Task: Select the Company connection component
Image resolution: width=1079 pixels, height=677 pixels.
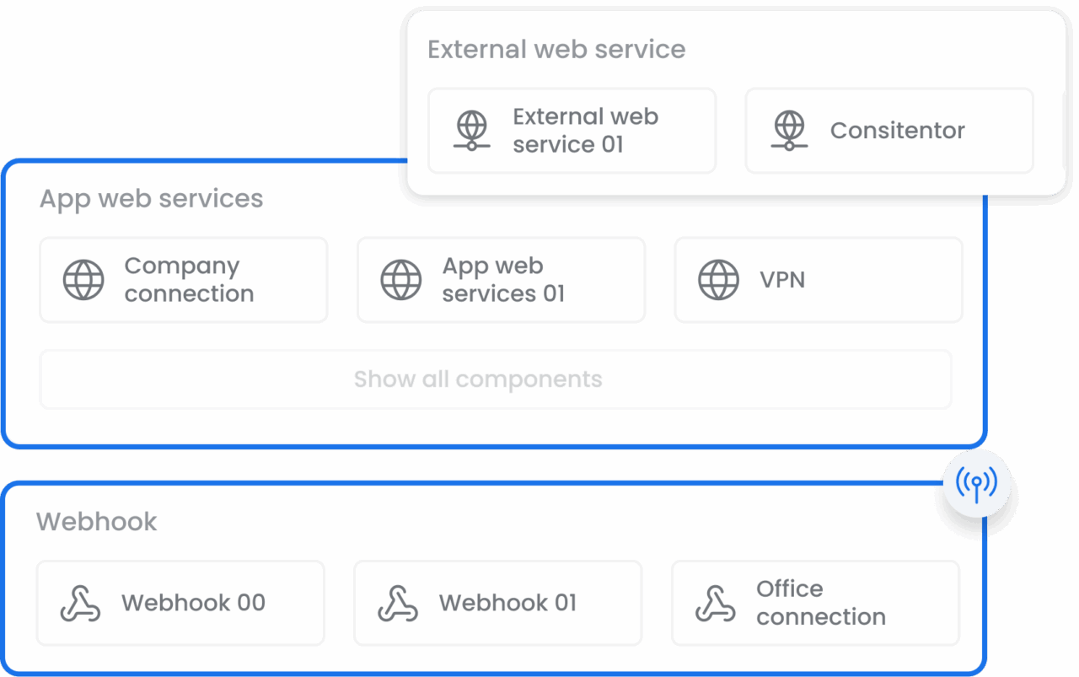Action: (x=183, y=280)
